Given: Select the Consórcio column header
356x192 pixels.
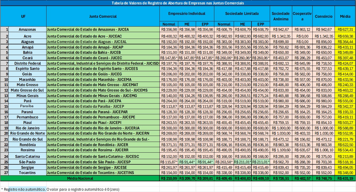Looking at the screenshot, I should (324, 16).
